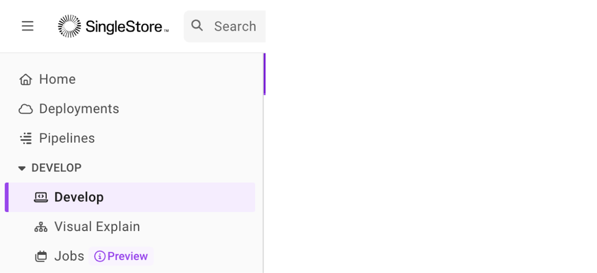Focus the Search input field
597x273 pixels.
[x=224, y=26]
